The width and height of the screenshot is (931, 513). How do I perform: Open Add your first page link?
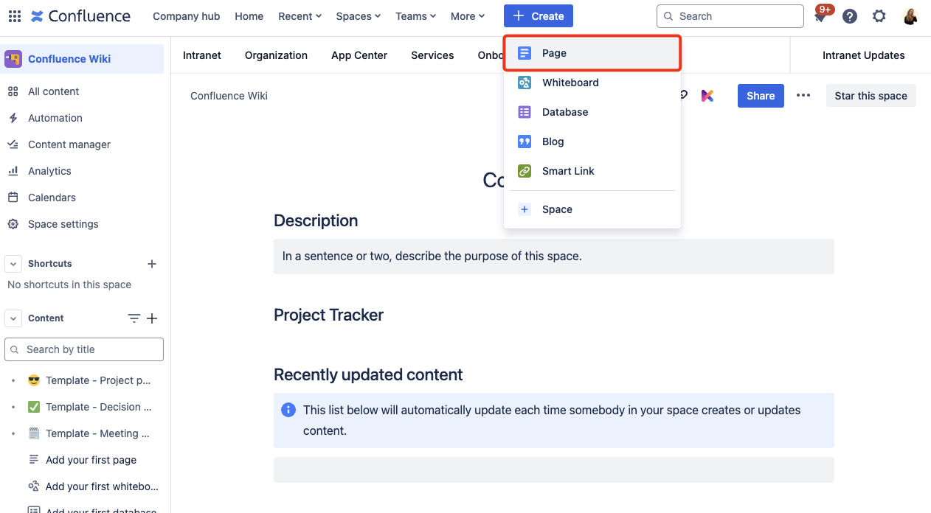[x=91, y=459]
